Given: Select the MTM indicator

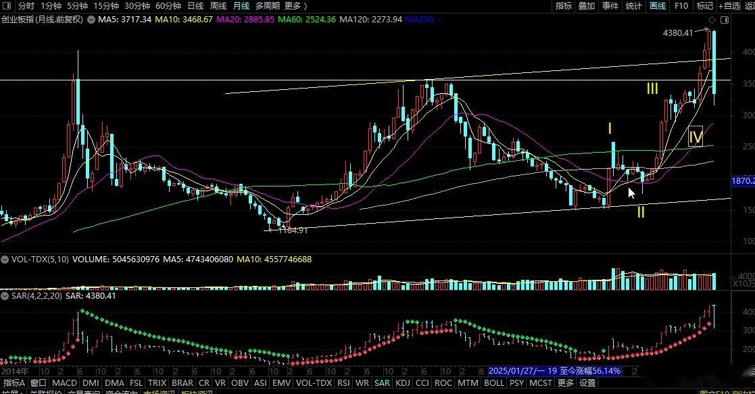Looking at the screenshot, I should (468, 383).
